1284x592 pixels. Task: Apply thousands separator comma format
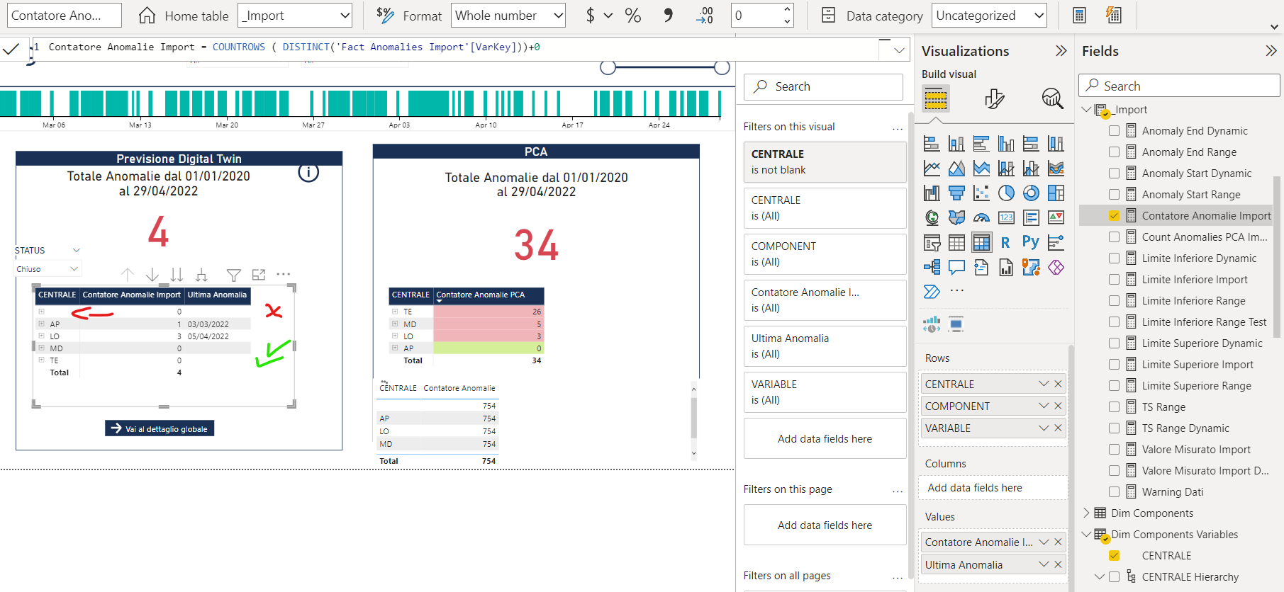[668, 16]
